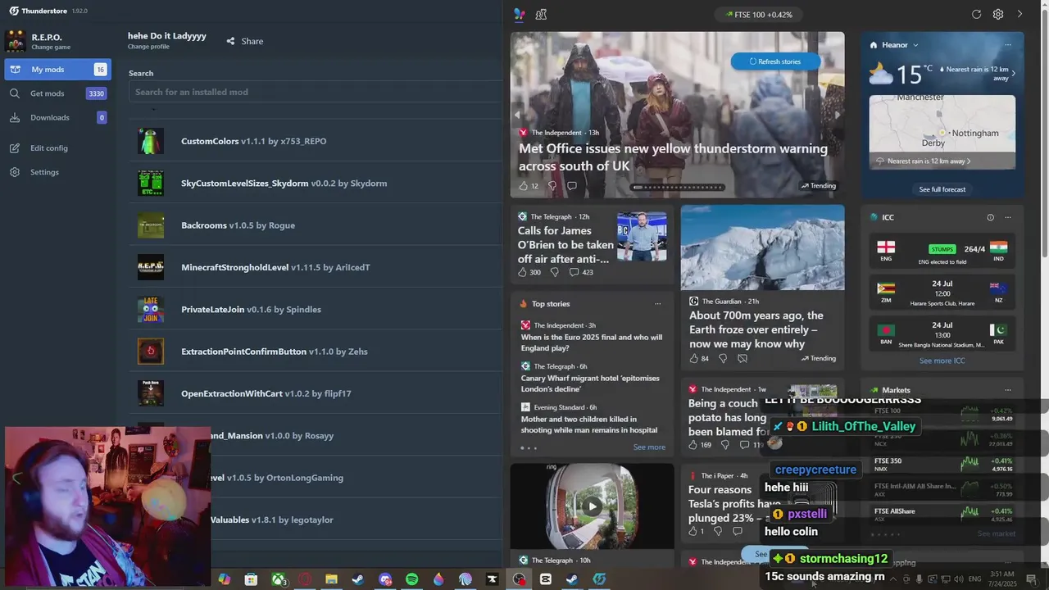Select Backrooms mod icon
Viewport: 1049px width, 590px height.
click(151, 225)
